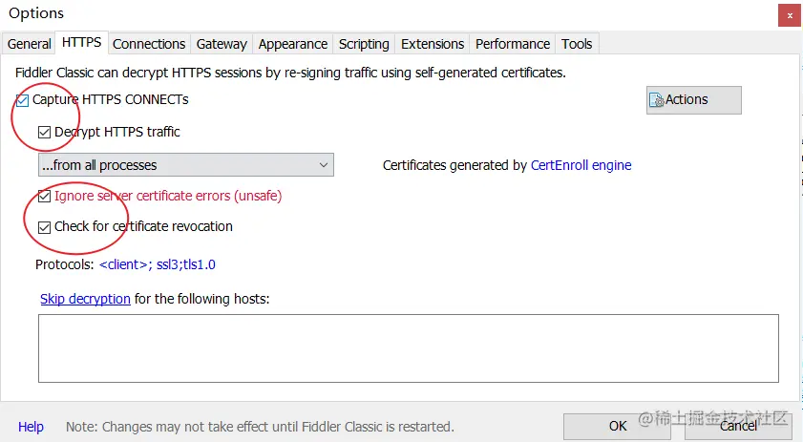This screenshot has width=803, height=442.
Task: Switch to the Connections tab
Action: pos(149,44)
